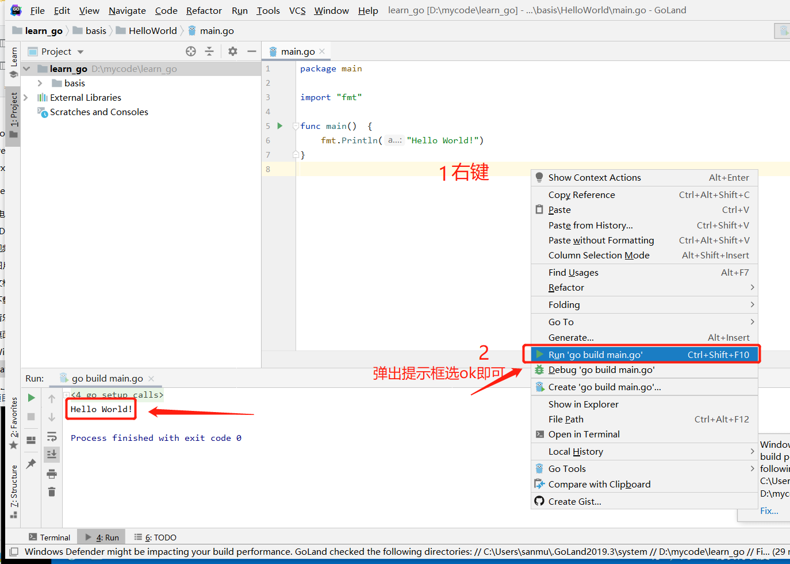Open the Project view dropdown

click(x=80, y=52)
